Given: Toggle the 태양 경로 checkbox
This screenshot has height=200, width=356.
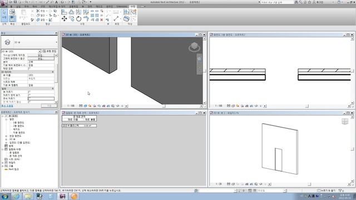Looking at the screenshot, I should pyautogui.click(x=29, y=68).
